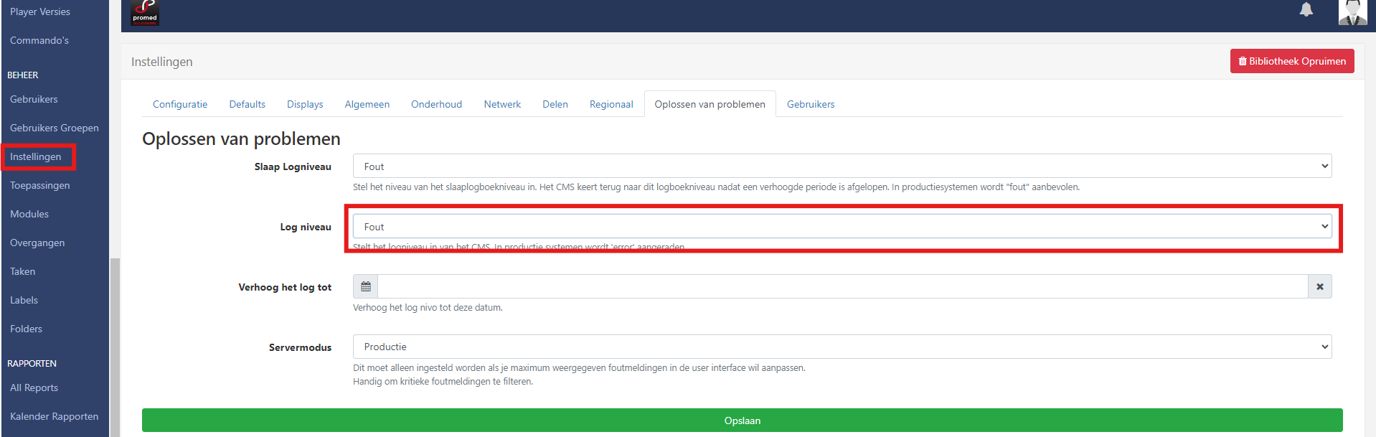Click the Promed logo
Viewport: 1376px width, 437px height.
pos(145,12)
